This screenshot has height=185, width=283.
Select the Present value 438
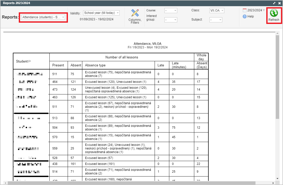[55, 164]
